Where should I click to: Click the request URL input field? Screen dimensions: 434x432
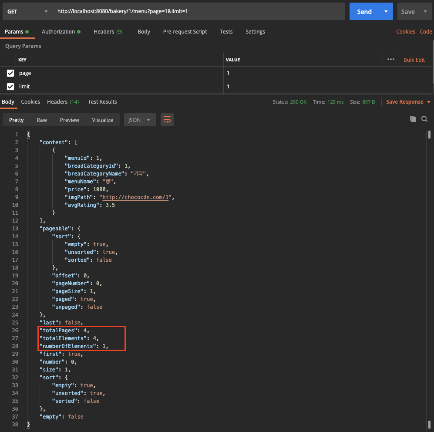coord(199,11)
